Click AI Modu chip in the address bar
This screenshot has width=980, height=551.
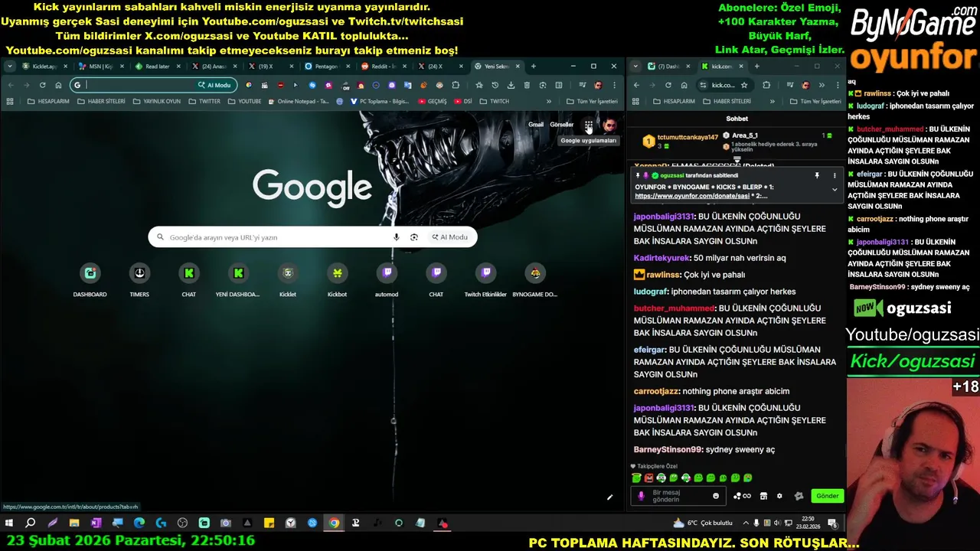point(214,85)
